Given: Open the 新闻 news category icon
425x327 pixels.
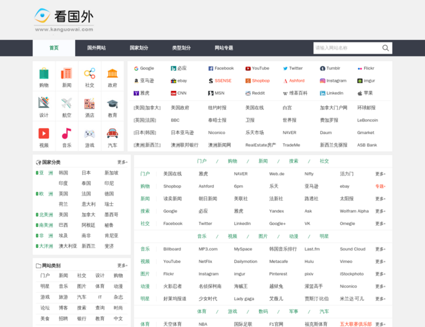Looking at the screenshot, I should pyautogui.click(x=67, y=74).
